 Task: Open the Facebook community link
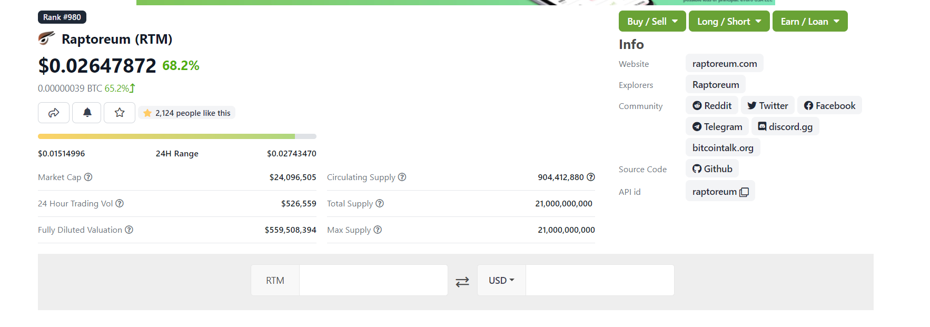coord(829,105)
